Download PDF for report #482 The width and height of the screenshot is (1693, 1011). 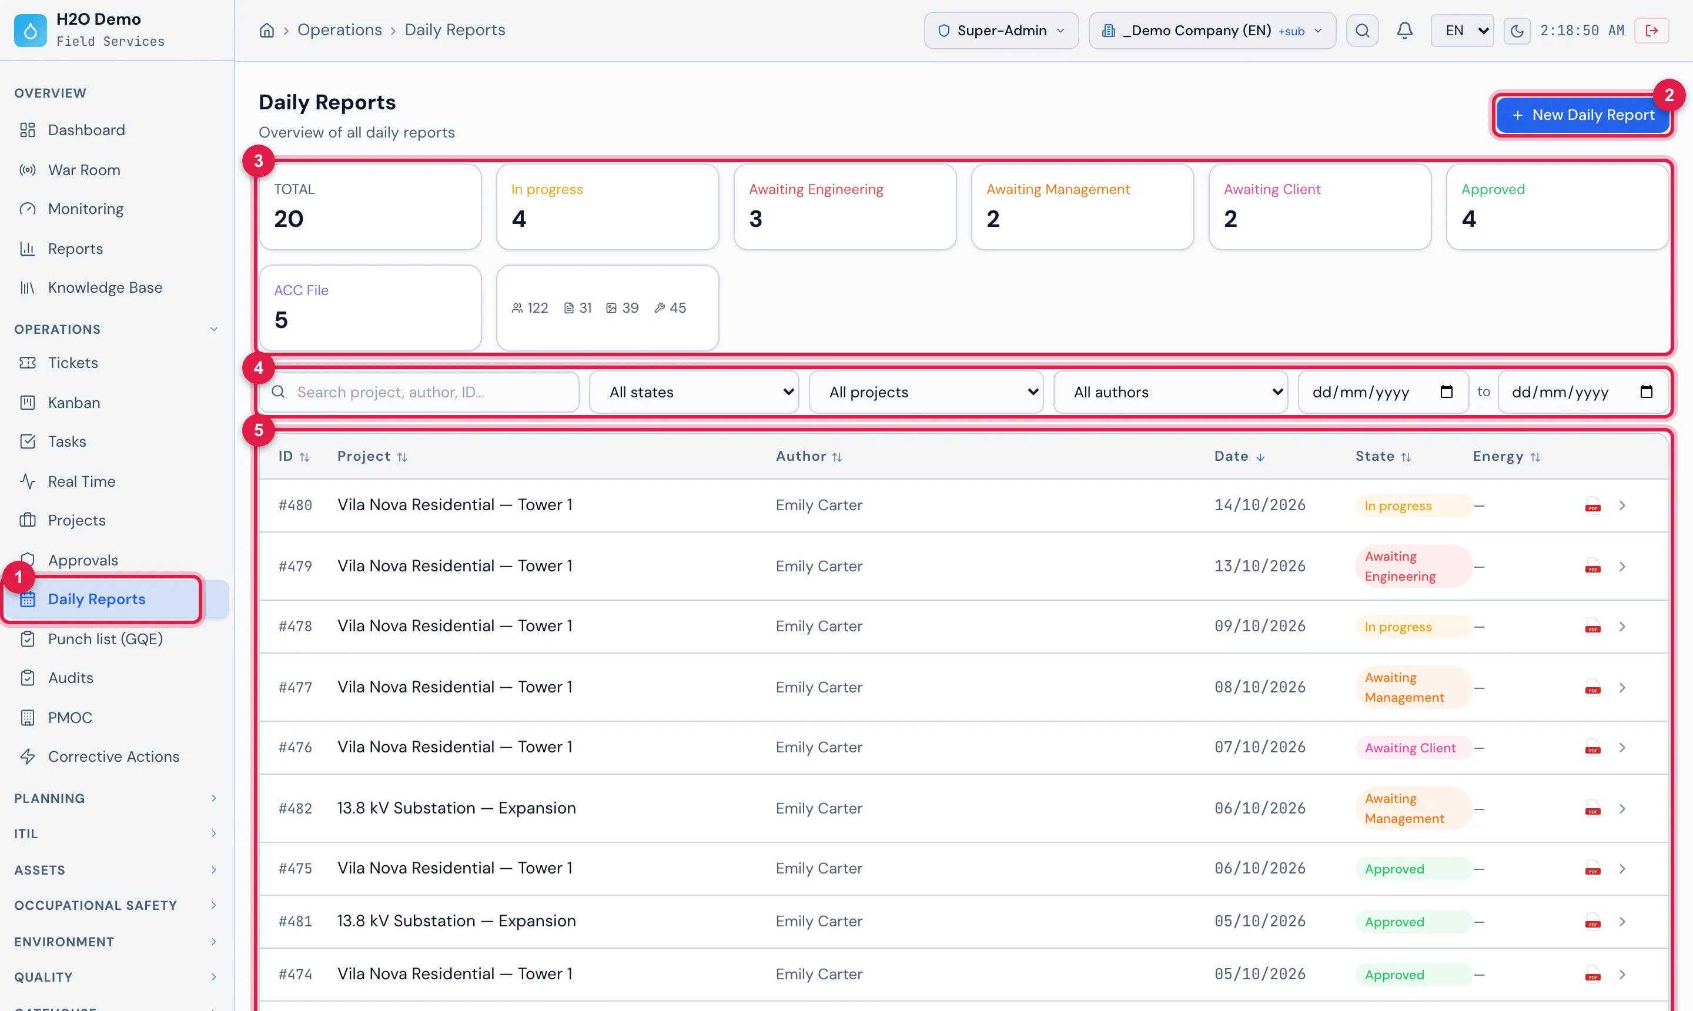[1592, 809]
